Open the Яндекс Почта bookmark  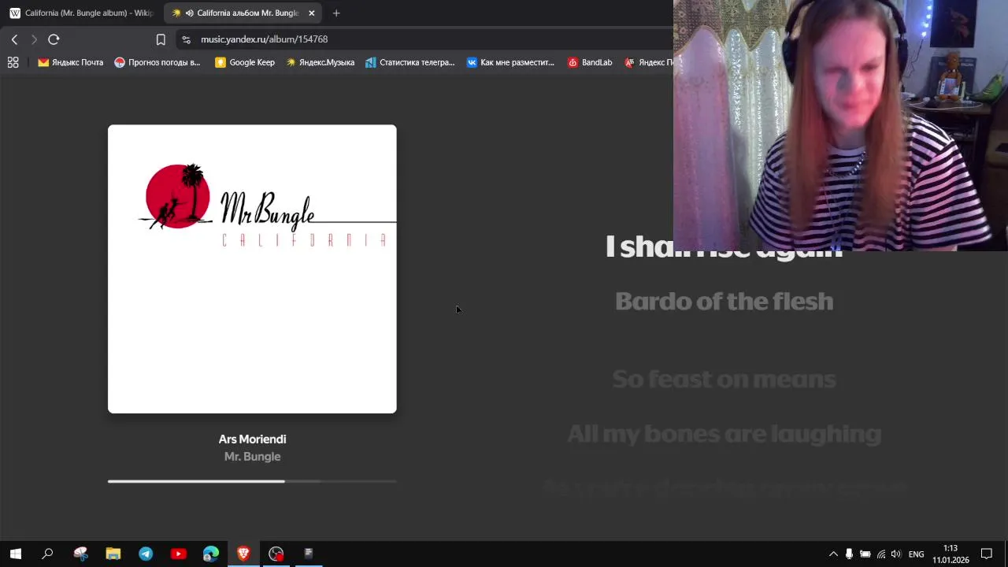70,62
